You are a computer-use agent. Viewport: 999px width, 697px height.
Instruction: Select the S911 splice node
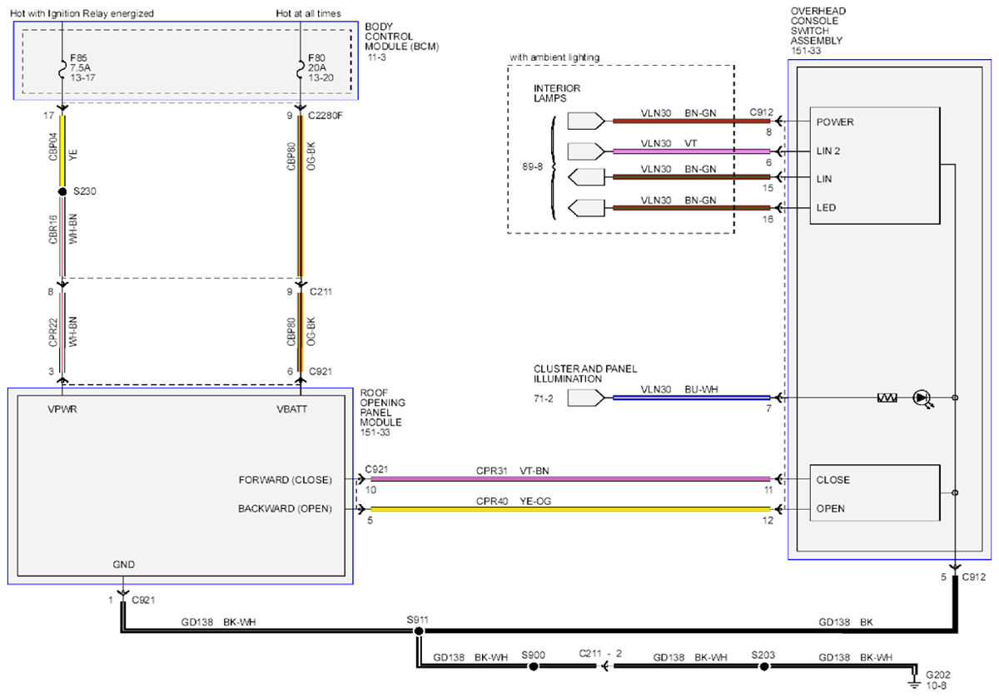pos(418,631)
